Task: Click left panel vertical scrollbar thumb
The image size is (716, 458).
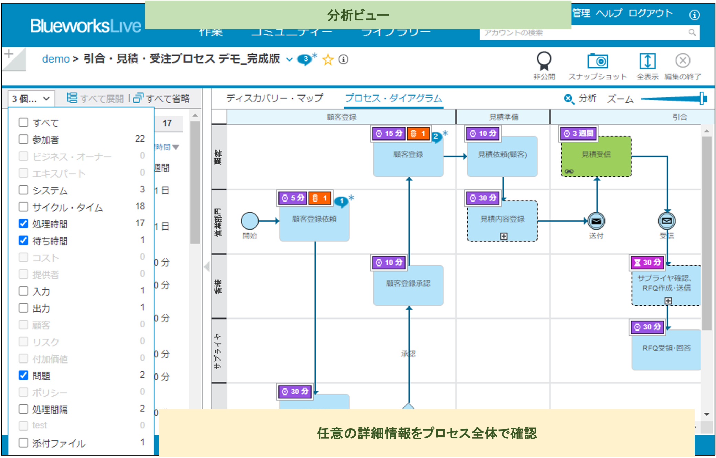Action: point(195,182)
